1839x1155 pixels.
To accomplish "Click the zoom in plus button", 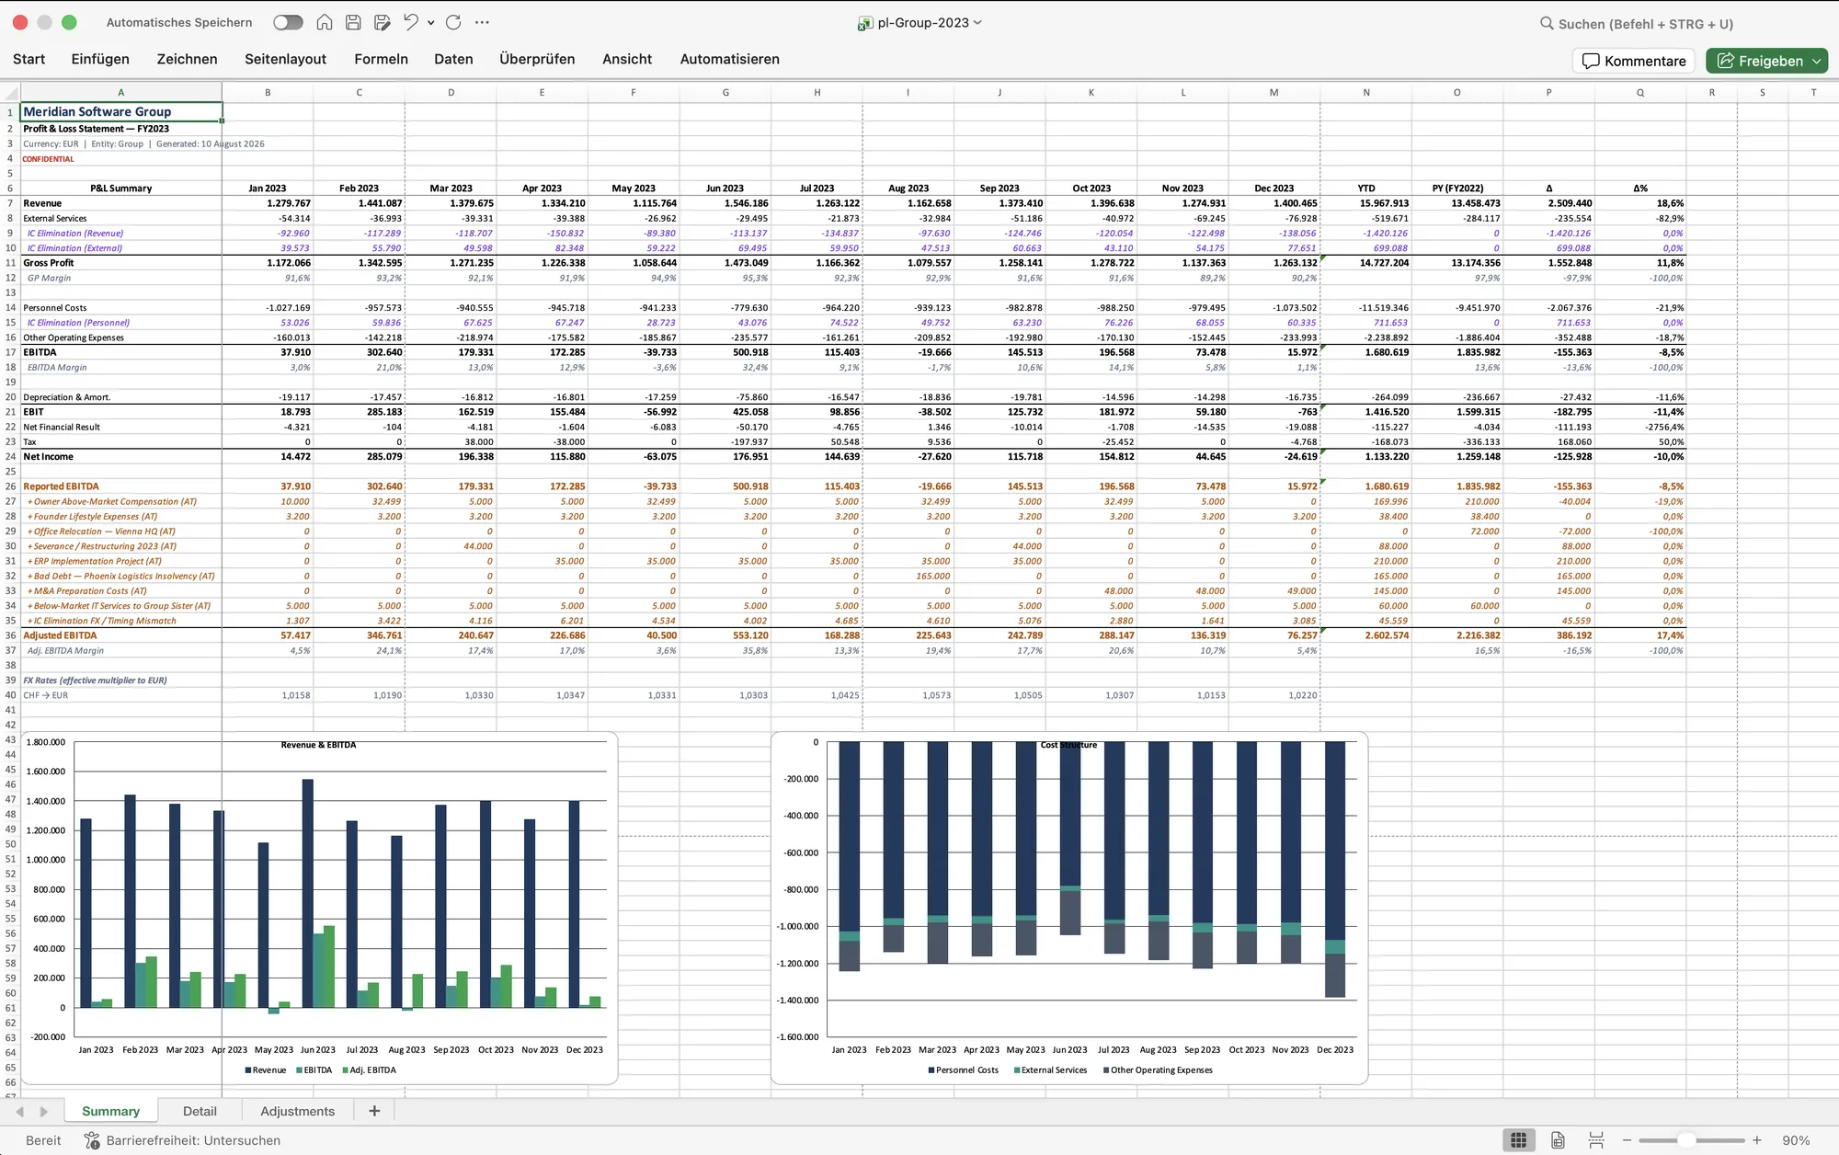I will (x=1756, y=1140).
